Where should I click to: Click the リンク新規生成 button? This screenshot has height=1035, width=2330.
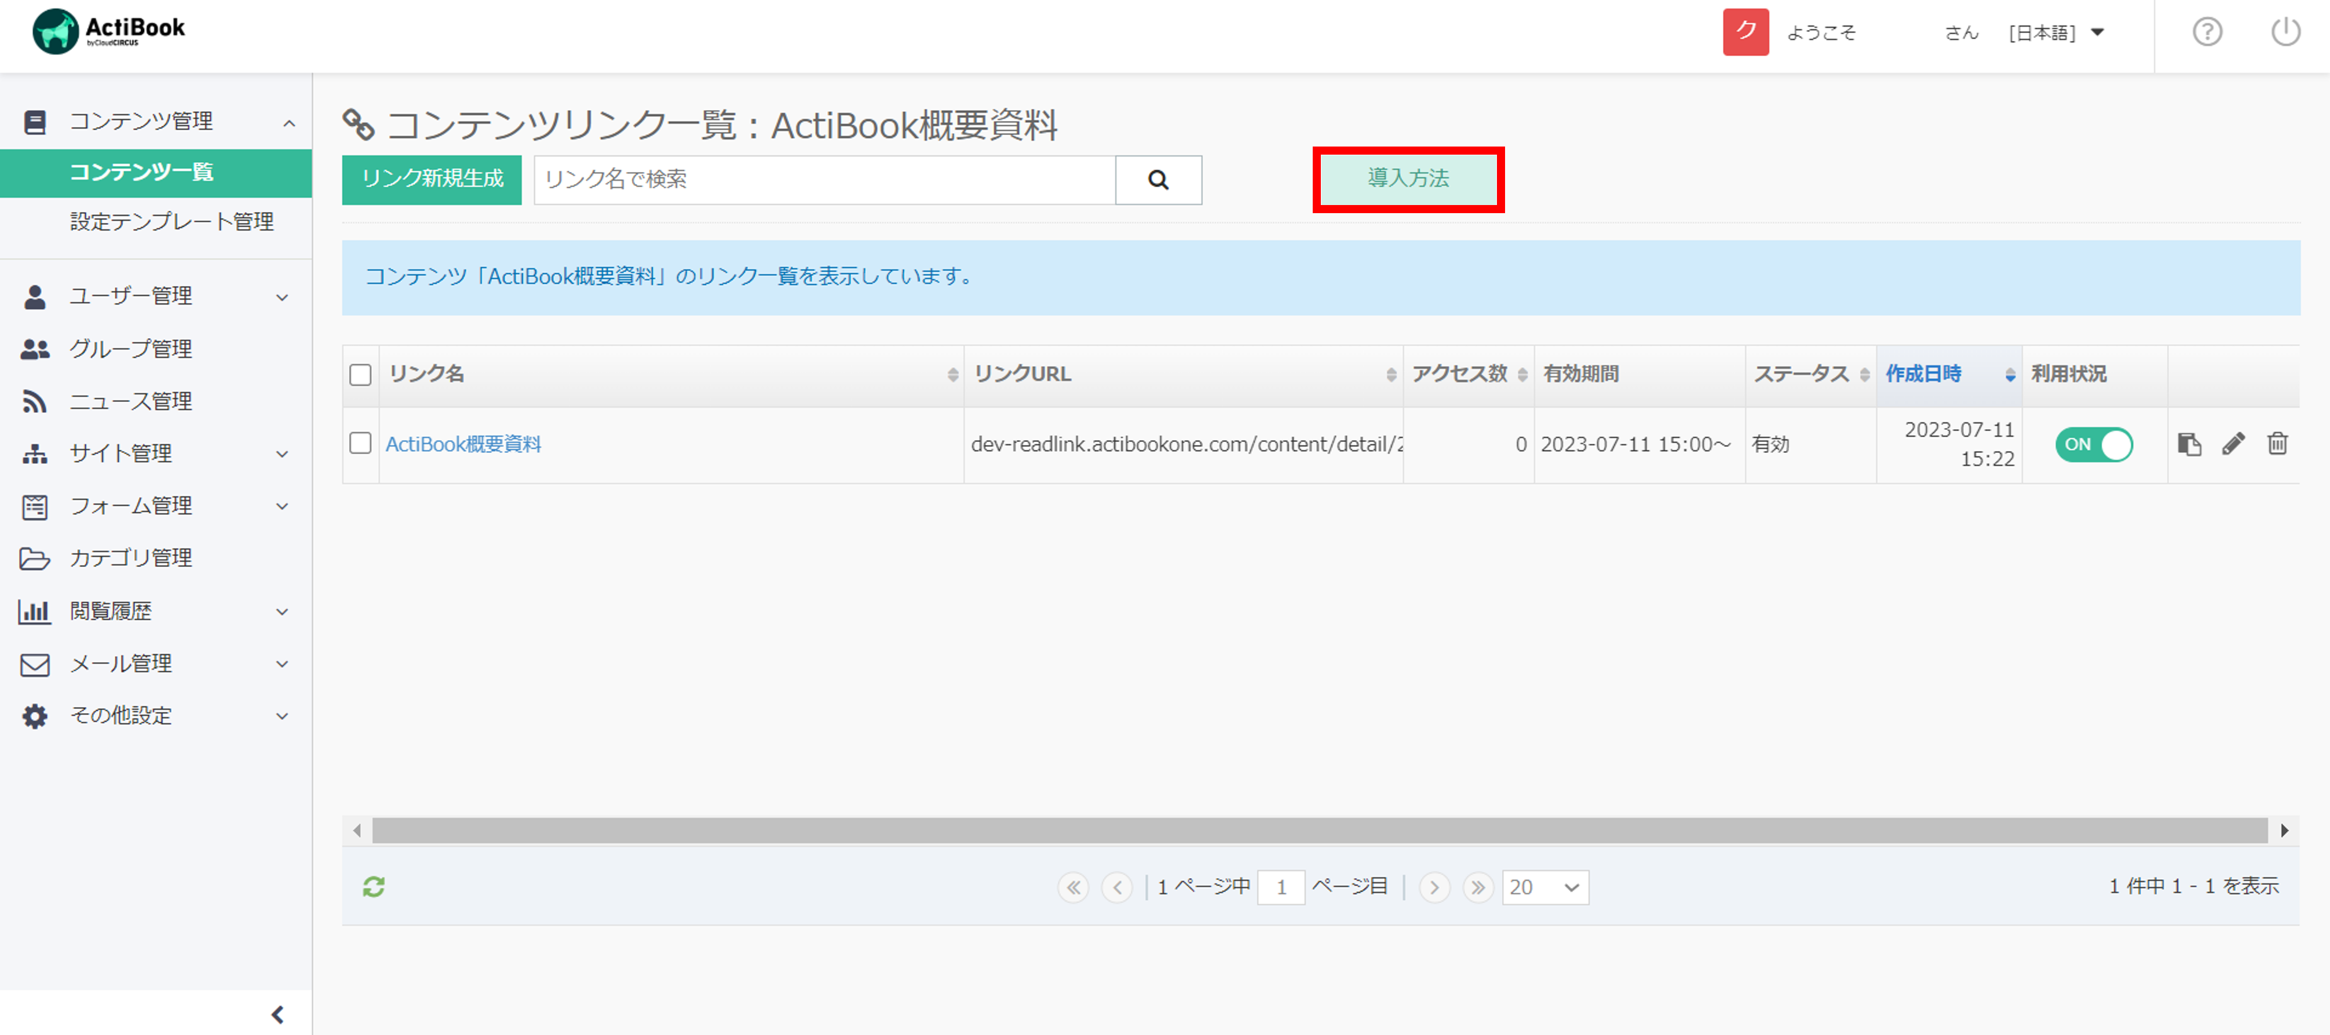(x=432, y=180)
